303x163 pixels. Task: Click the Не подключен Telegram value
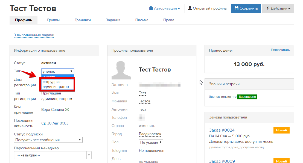[151, 151]
